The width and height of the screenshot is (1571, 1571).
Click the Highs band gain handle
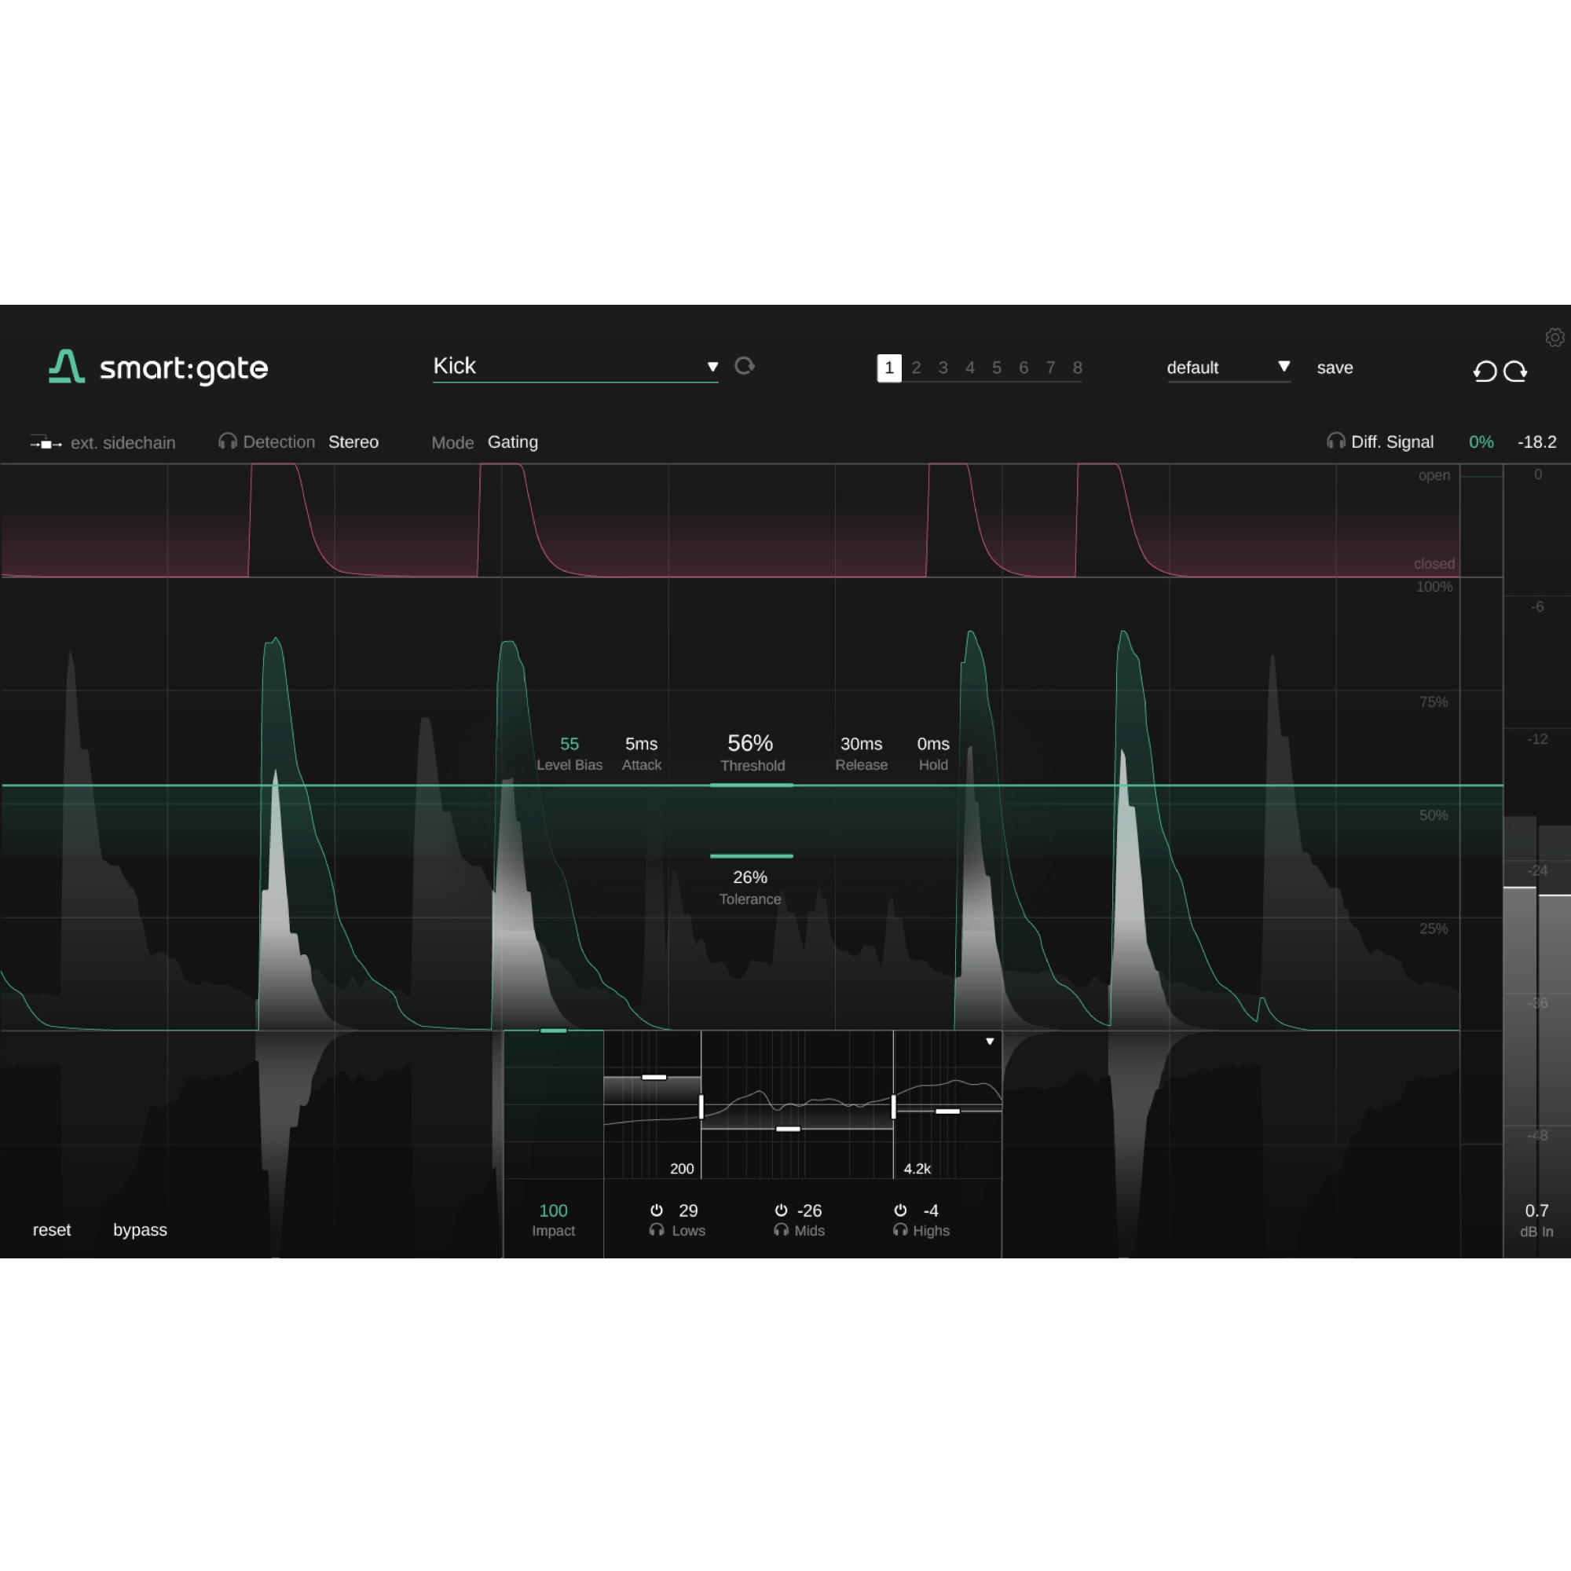click(x=947, y=1111)
